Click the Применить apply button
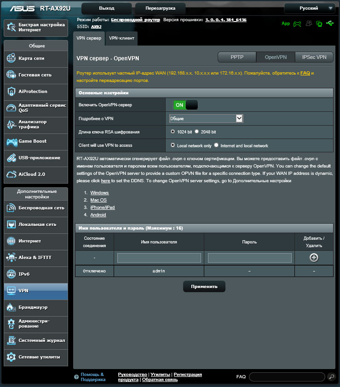The width and height of the screenshot is (340, 387). click(204, 287)
